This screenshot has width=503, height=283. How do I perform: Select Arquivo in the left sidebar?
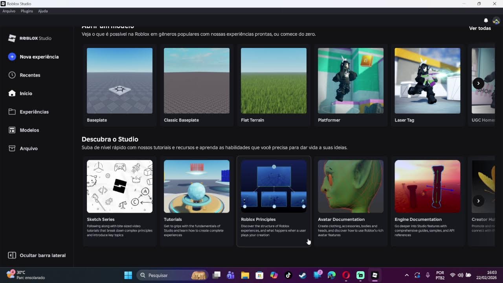click(29, 149)
